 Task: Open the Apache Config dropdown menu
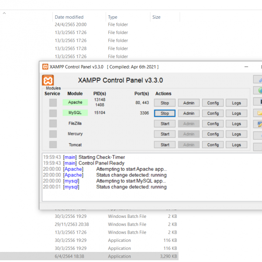coord(213,103)
